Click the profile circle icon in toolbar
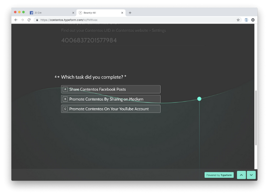 (253, 20)
